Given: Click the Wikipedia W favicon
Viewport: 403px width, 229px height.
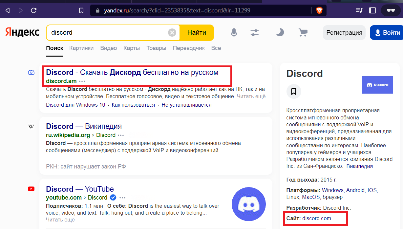Looking at the screenshot, I should tap(31, 126).
